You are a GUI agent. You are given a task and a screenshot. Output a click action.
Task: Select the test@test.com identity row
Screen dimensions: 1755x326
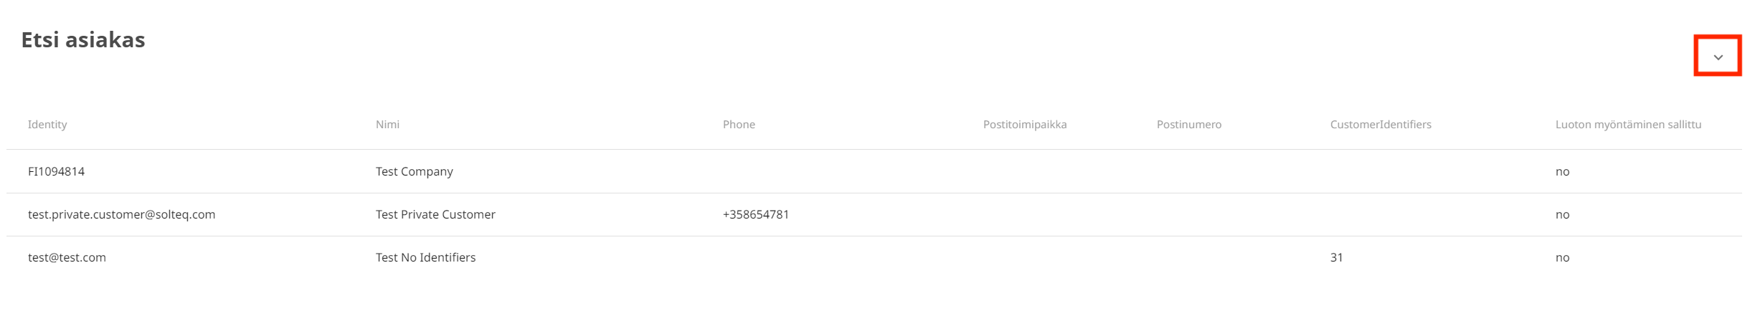[67, 258]
